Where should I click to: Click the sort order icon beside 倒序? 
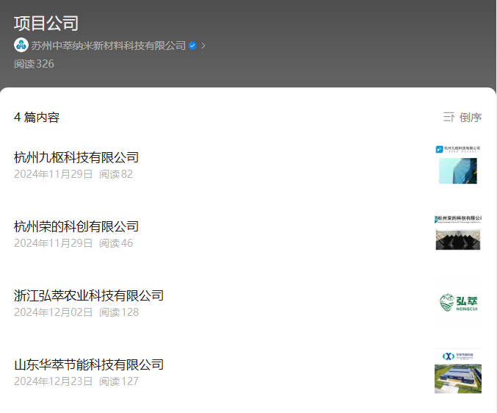[449, 118]
